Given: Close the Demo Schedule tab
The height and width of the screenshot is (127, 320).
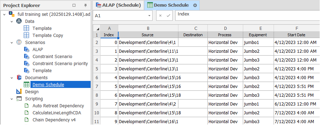Looking at the screenshot, I should 195,6.
